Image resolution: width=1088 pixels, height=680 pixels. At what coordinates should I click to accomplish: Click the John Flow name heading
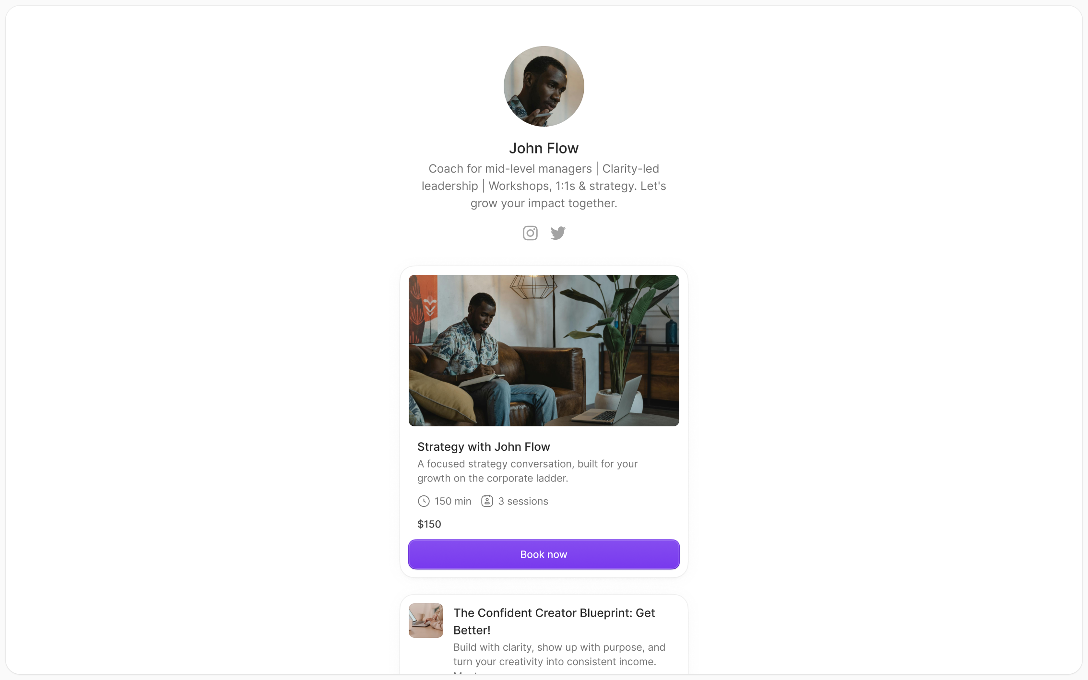(x=544, y=148)
